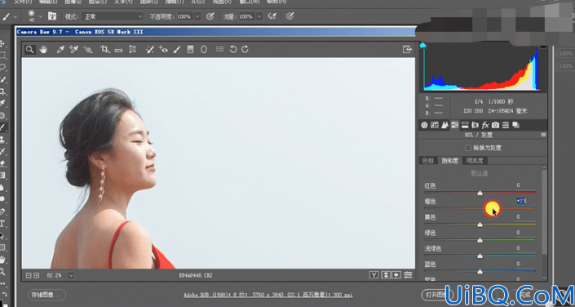This screenshot has width=575, height=307.
Task: Zoom in with the plus button
Action: pyautogui.click(x=37, y=275)
